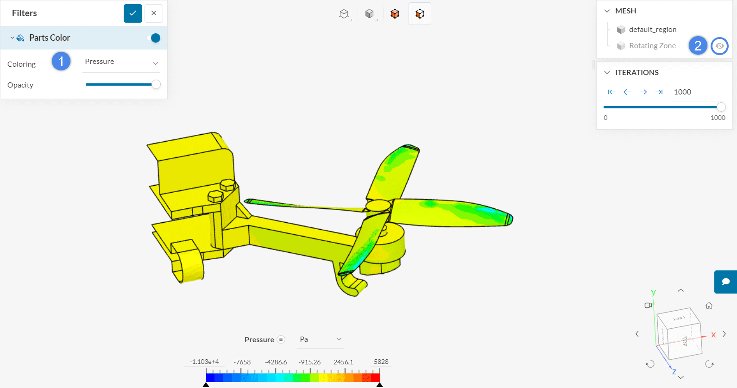This screenshot has width=737, height=388.
Task: Collapse the MESH section
Action: pos(607,11)
